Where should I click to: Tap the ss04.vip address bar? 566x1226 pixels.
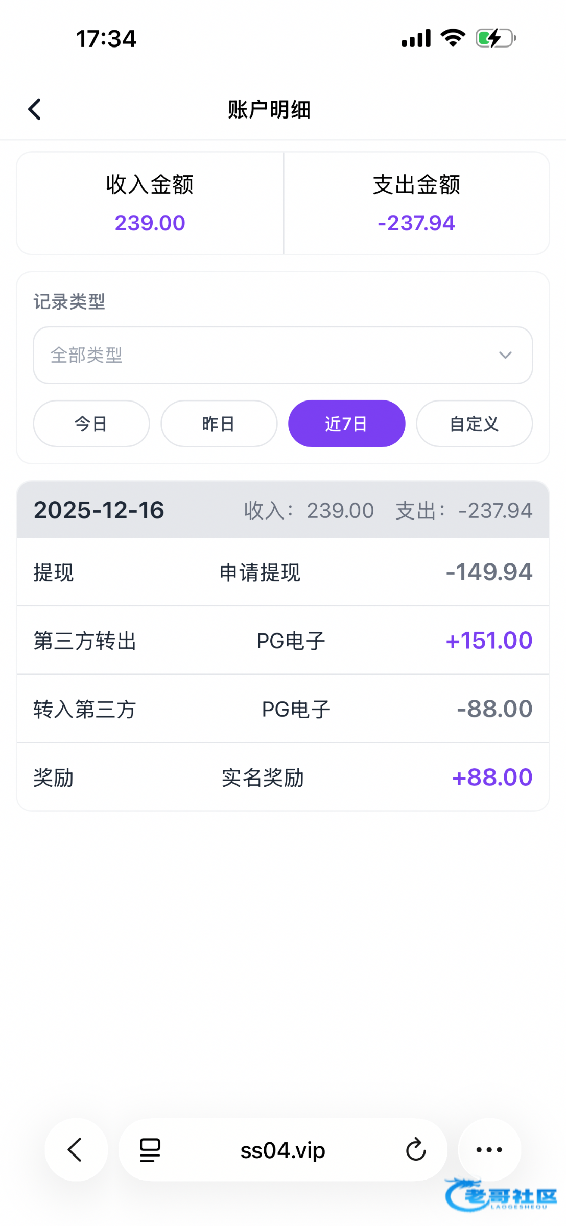pyautogui.click(x=282, y=1150)
